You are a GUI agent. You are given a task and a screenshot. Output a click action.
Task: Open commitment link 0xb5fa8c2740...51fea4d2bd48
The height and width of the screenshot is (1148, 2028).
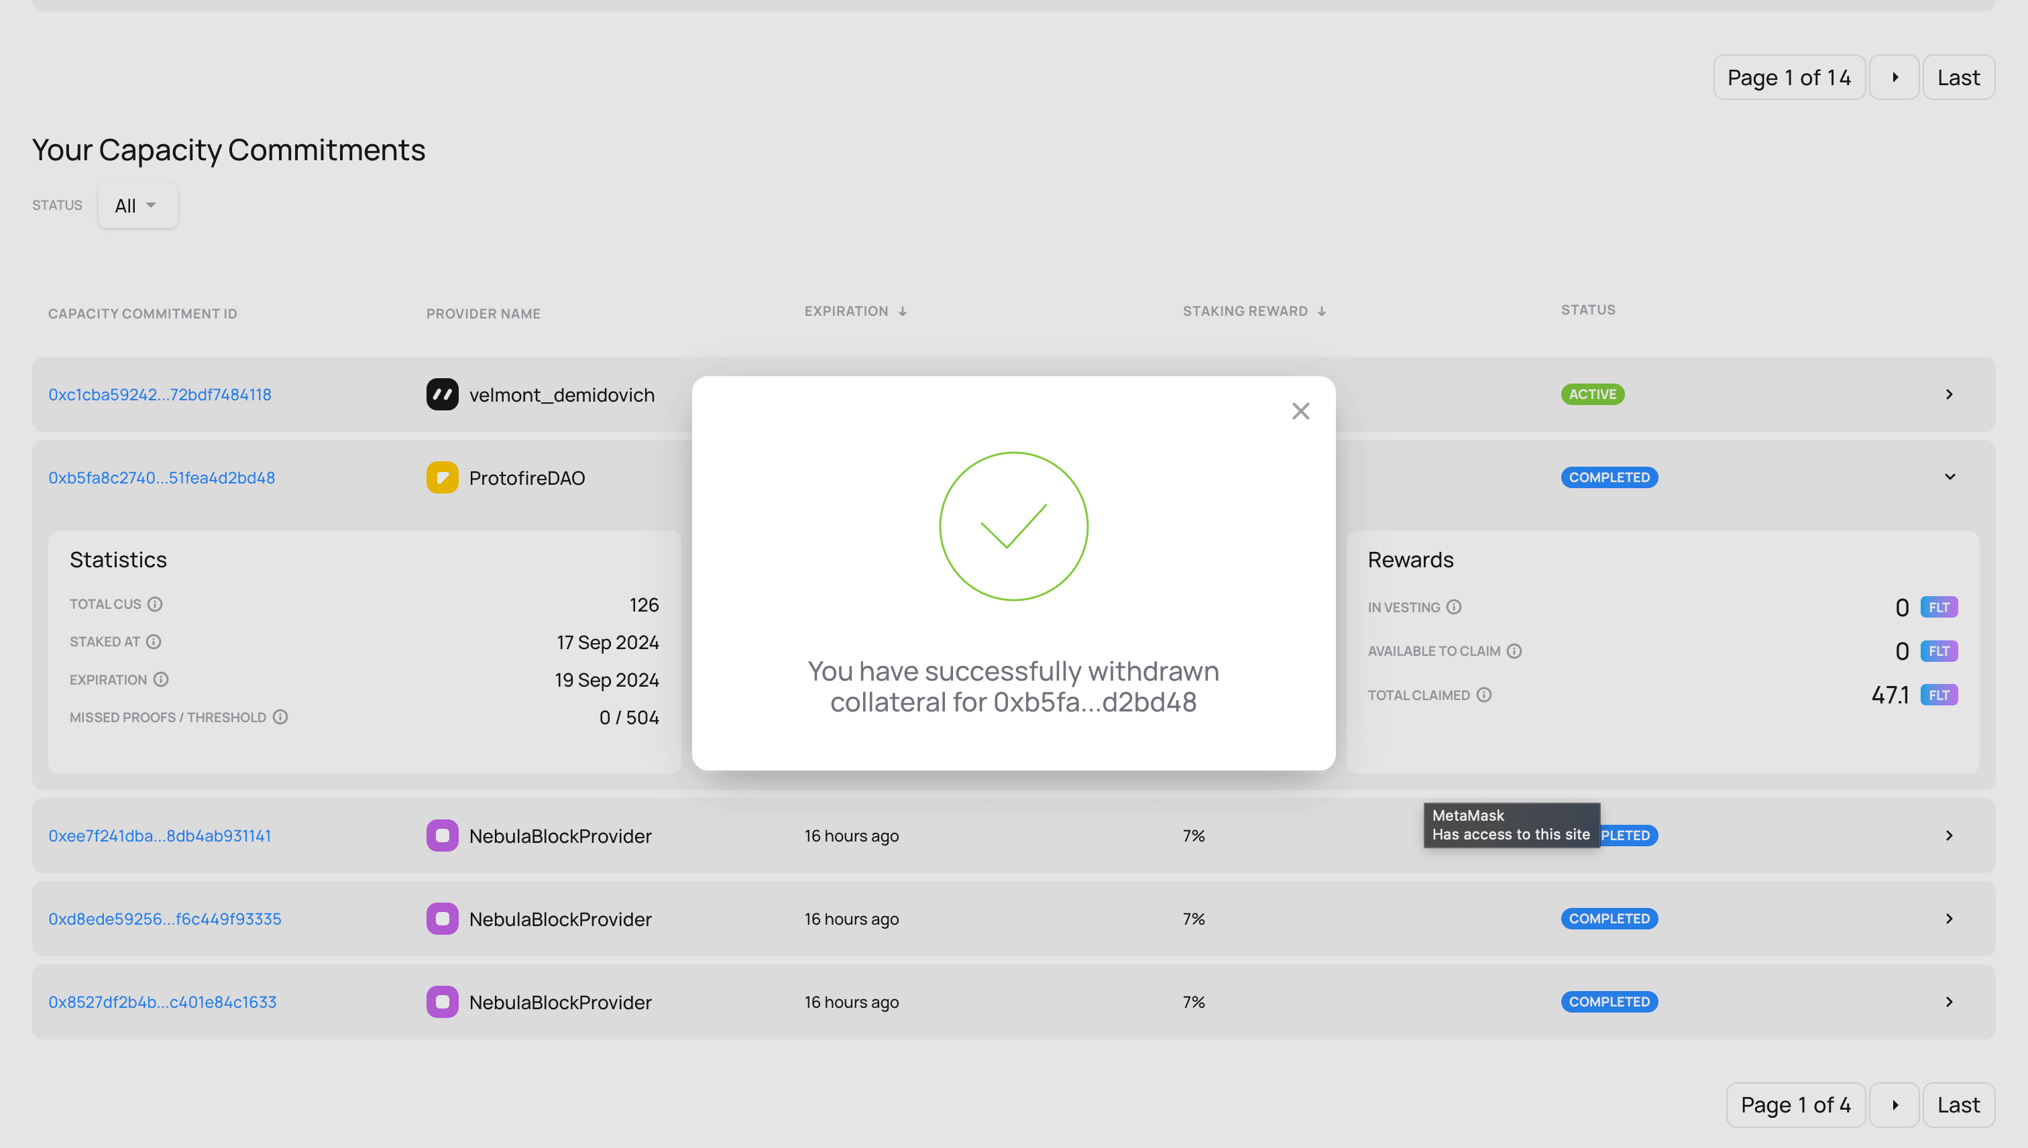(162, 477)
